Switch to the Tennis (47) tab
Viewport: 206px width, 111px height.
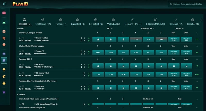pos(61,22)
